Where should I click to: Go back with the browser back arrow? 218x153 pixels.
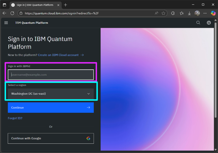click(4, 13)
